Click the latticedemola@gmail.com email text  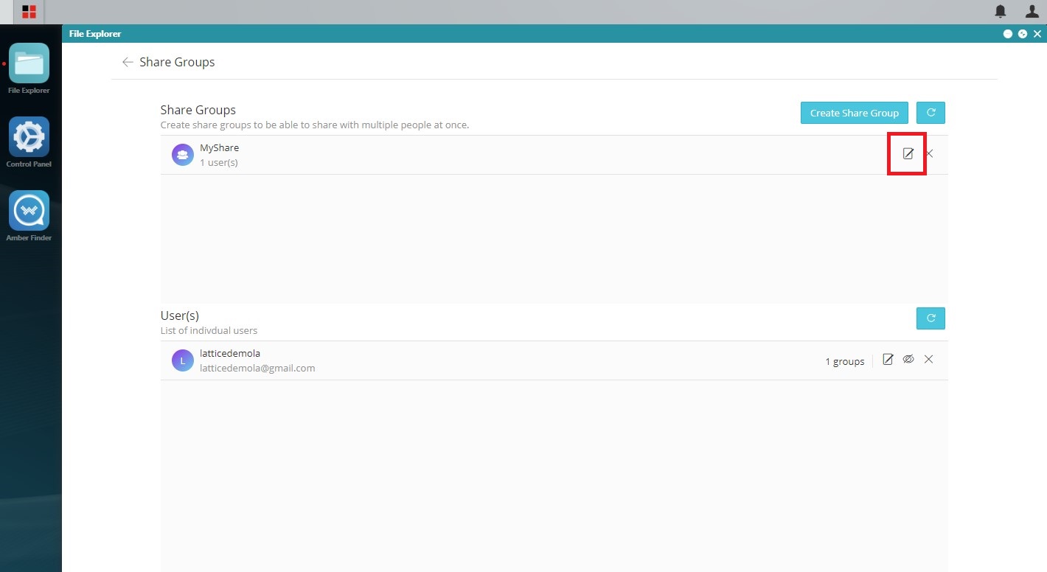pyautogui.click(x=257, y=368)
